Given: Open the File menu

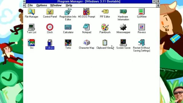Looking at the screenshot, I should coord(30,5).
